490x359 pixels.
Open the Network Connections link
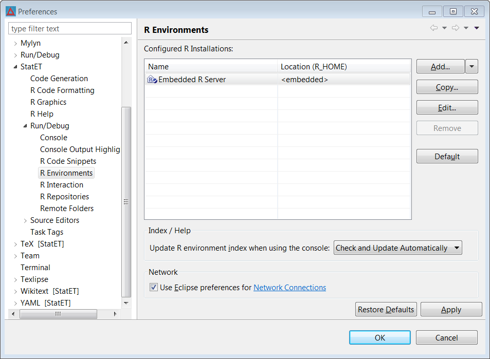(x=289, y=288)
